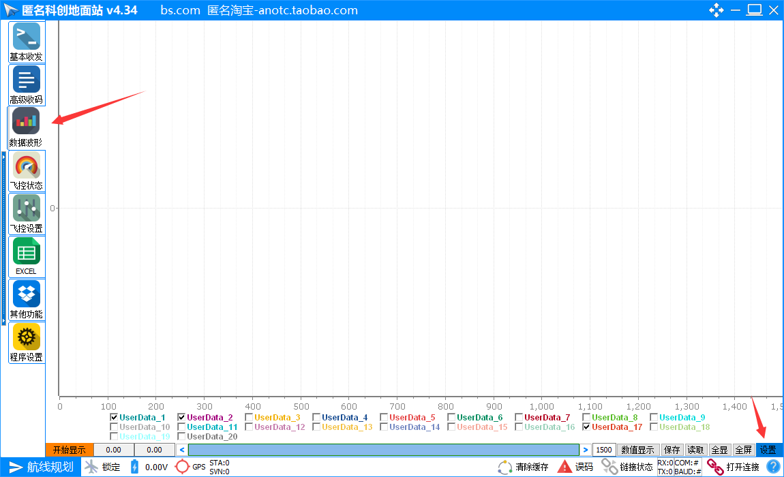Open the 飞控设置 sliders panel
This screenshot has width=784, height=477.
27,214
